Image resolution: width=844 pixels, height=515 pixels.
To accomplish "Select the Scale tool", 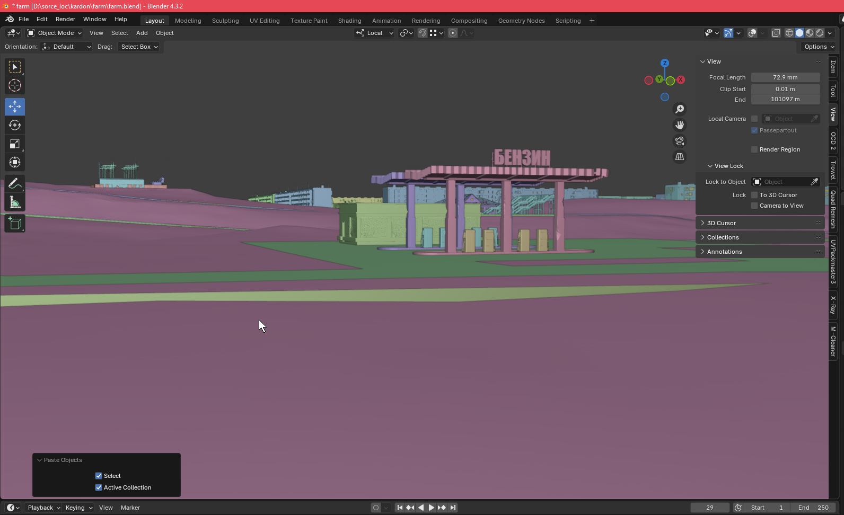I will coord(15,144).
